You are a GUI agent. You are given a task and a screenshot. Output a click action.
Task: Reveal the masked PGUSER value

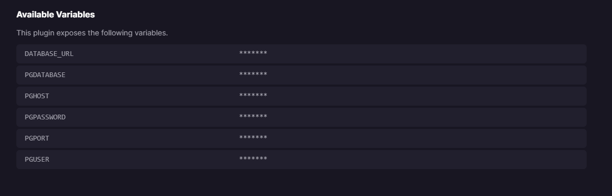click(x=253, y=158)
